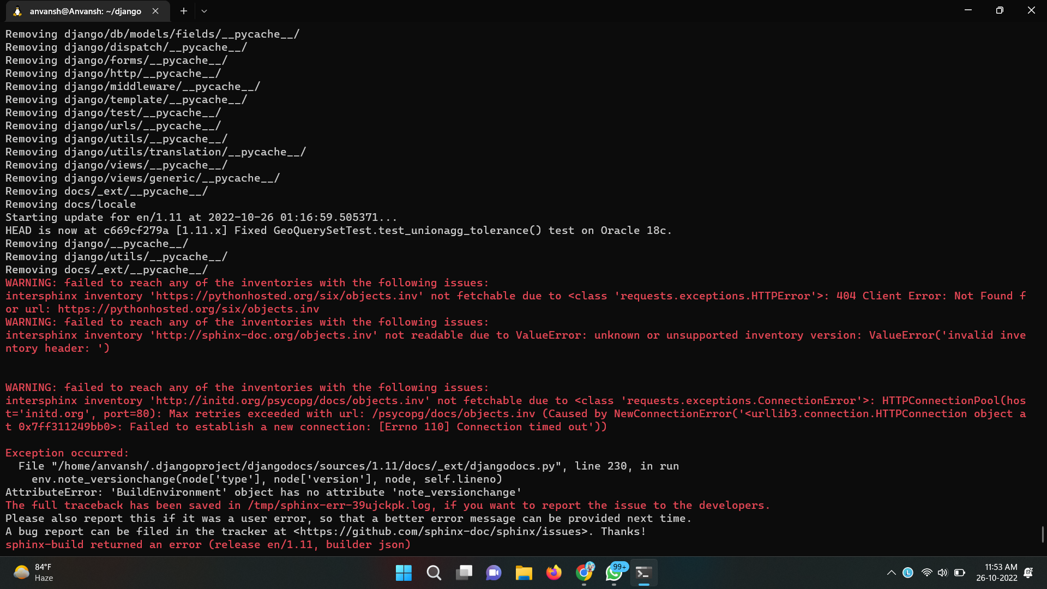1047x589 pixels.
Task: Open Task View from the taskbar
Action: (464, 573)
